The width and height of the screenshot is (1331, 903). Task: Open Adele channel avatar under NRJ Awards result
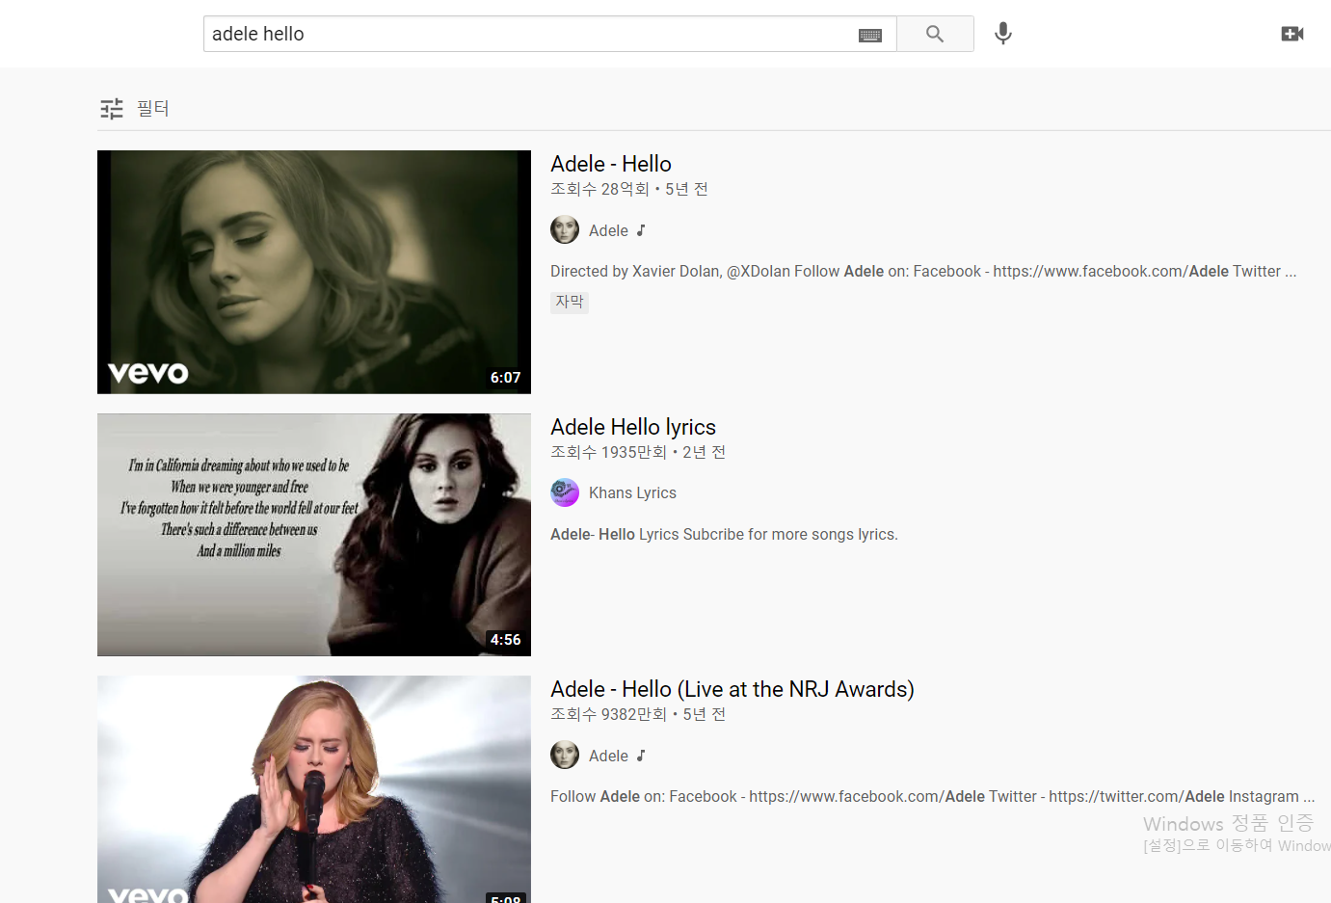[565, 756]
